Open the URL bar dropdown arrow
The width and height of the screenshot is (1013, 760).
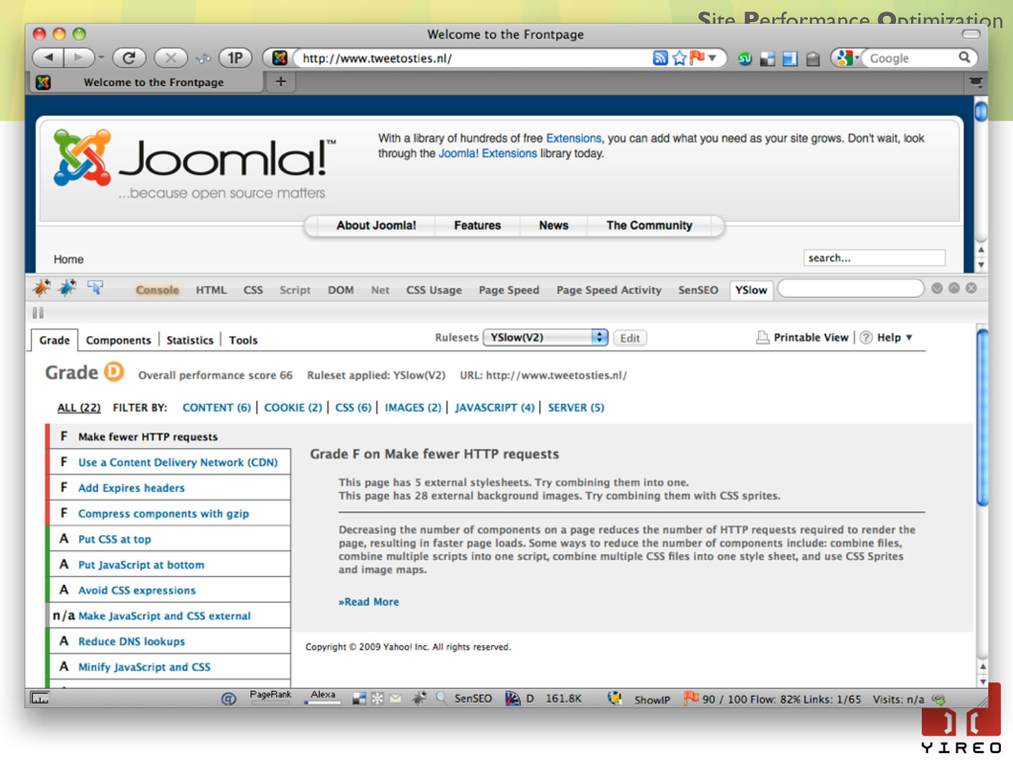click(712, 58)
